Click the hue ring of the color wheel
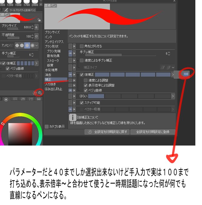The width and height of the screenshot is (202, 205). (x=20, y=115)
